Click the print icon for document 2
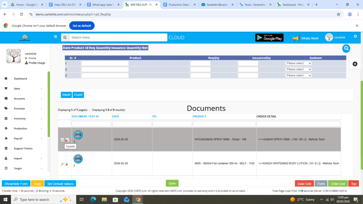Viewport: 363px width, 204px height. tap(78, 159)
